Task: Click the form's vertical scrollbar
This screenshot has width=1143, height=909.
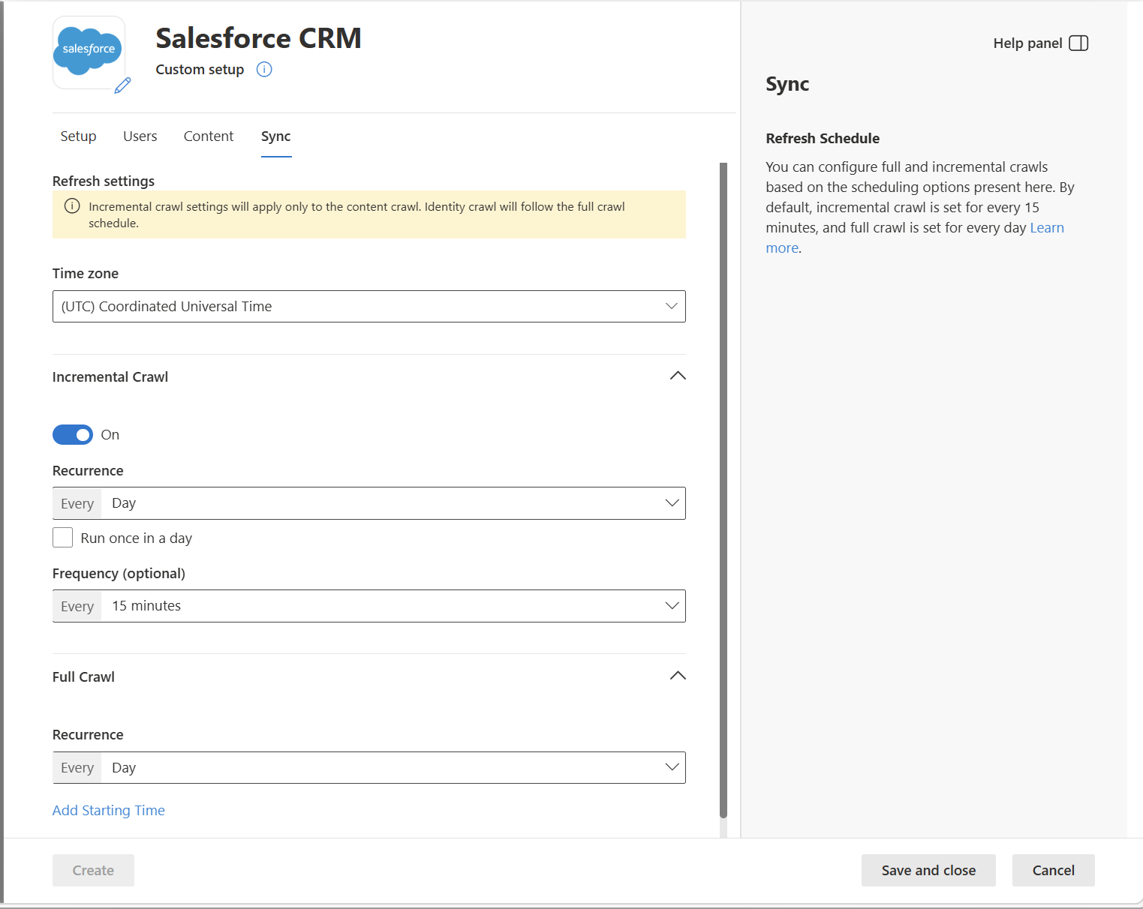Action: 723,490
